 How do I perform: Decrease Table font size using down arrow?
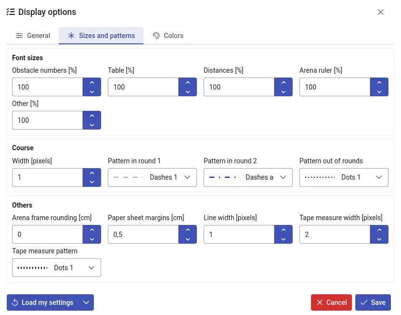tap(187, 92)
